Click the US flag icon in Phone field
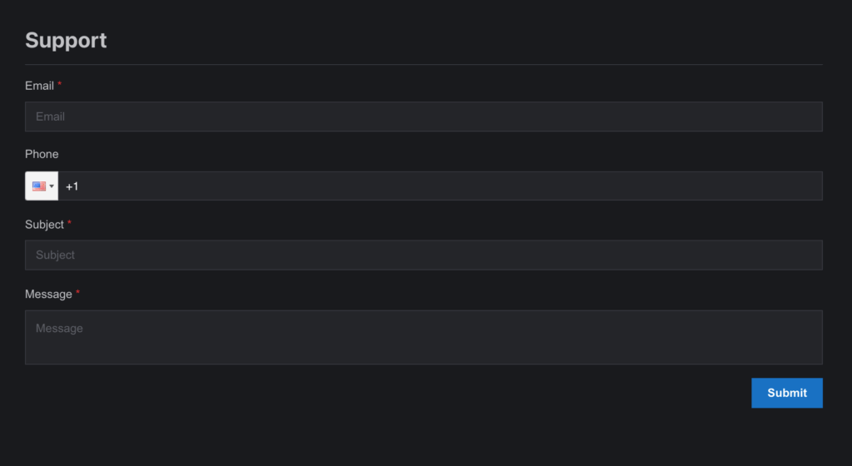This screenshot has width=852, height=466. tap(39, 186)
